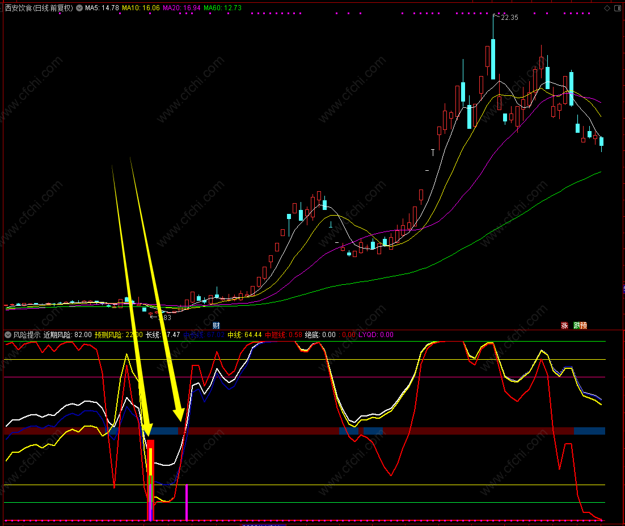The image size is (625, 526).
Task: Click the MA20: 16.94 label
Action: tap(181, 8)
